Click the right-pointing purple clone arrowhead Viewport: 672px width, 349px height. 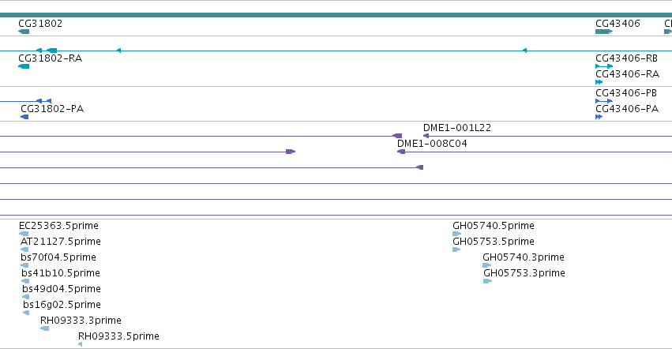click(x=291, y=152)
